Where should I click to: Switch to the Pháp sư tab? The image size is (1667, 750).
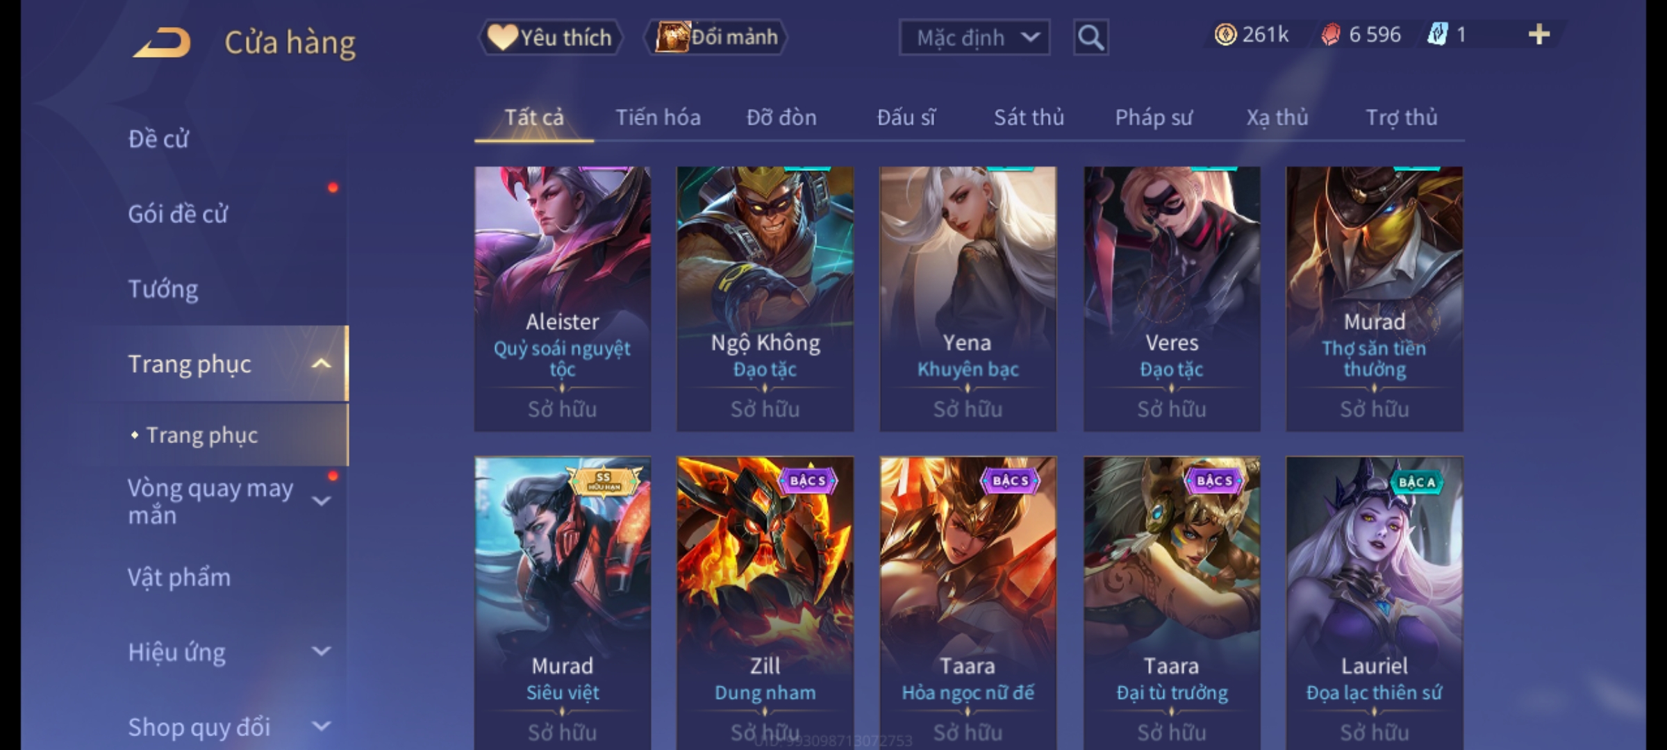point(1153,117)
